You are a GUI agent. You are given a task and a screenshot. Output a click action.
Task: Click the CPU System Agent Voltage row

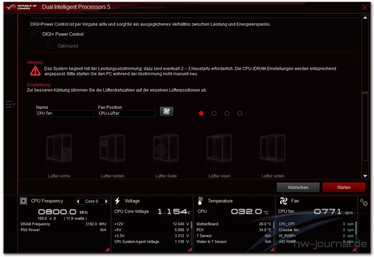point(152,242)
